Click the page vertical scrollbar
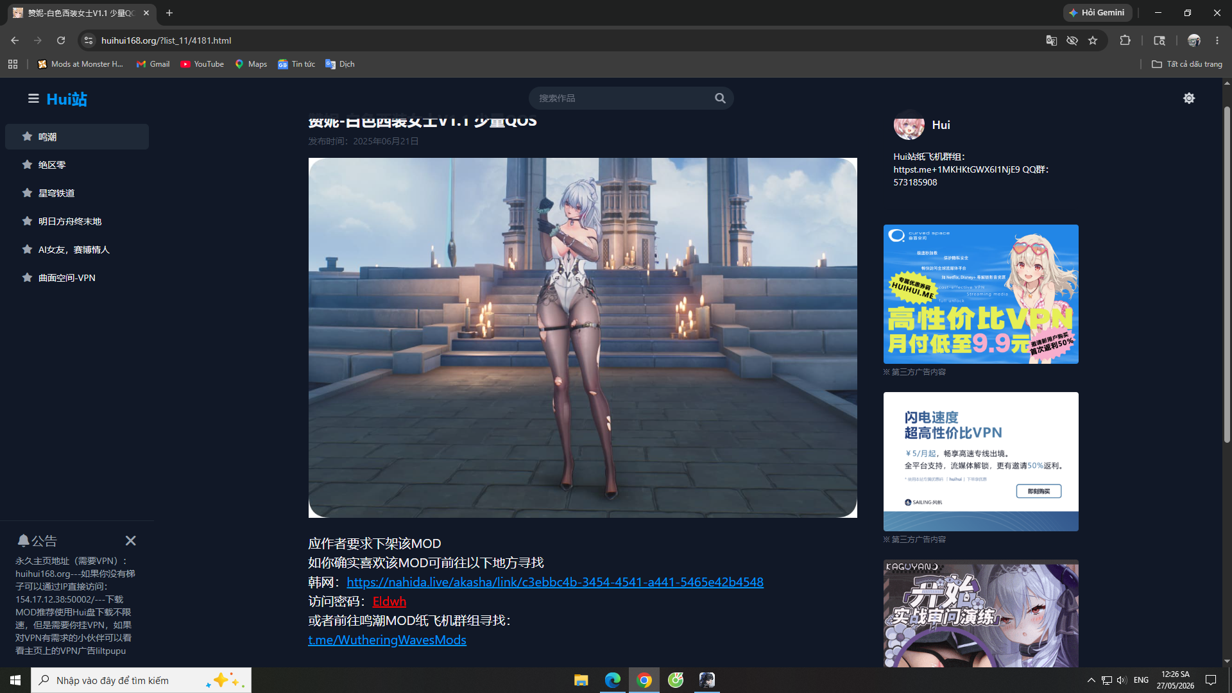Viewport: 1232px width, 693px height. 1227,276
